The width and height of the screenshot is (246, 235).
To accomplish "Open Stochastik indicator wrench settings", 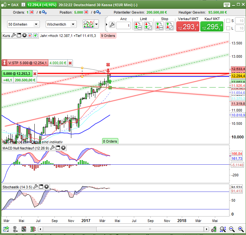I will (35, 187).
